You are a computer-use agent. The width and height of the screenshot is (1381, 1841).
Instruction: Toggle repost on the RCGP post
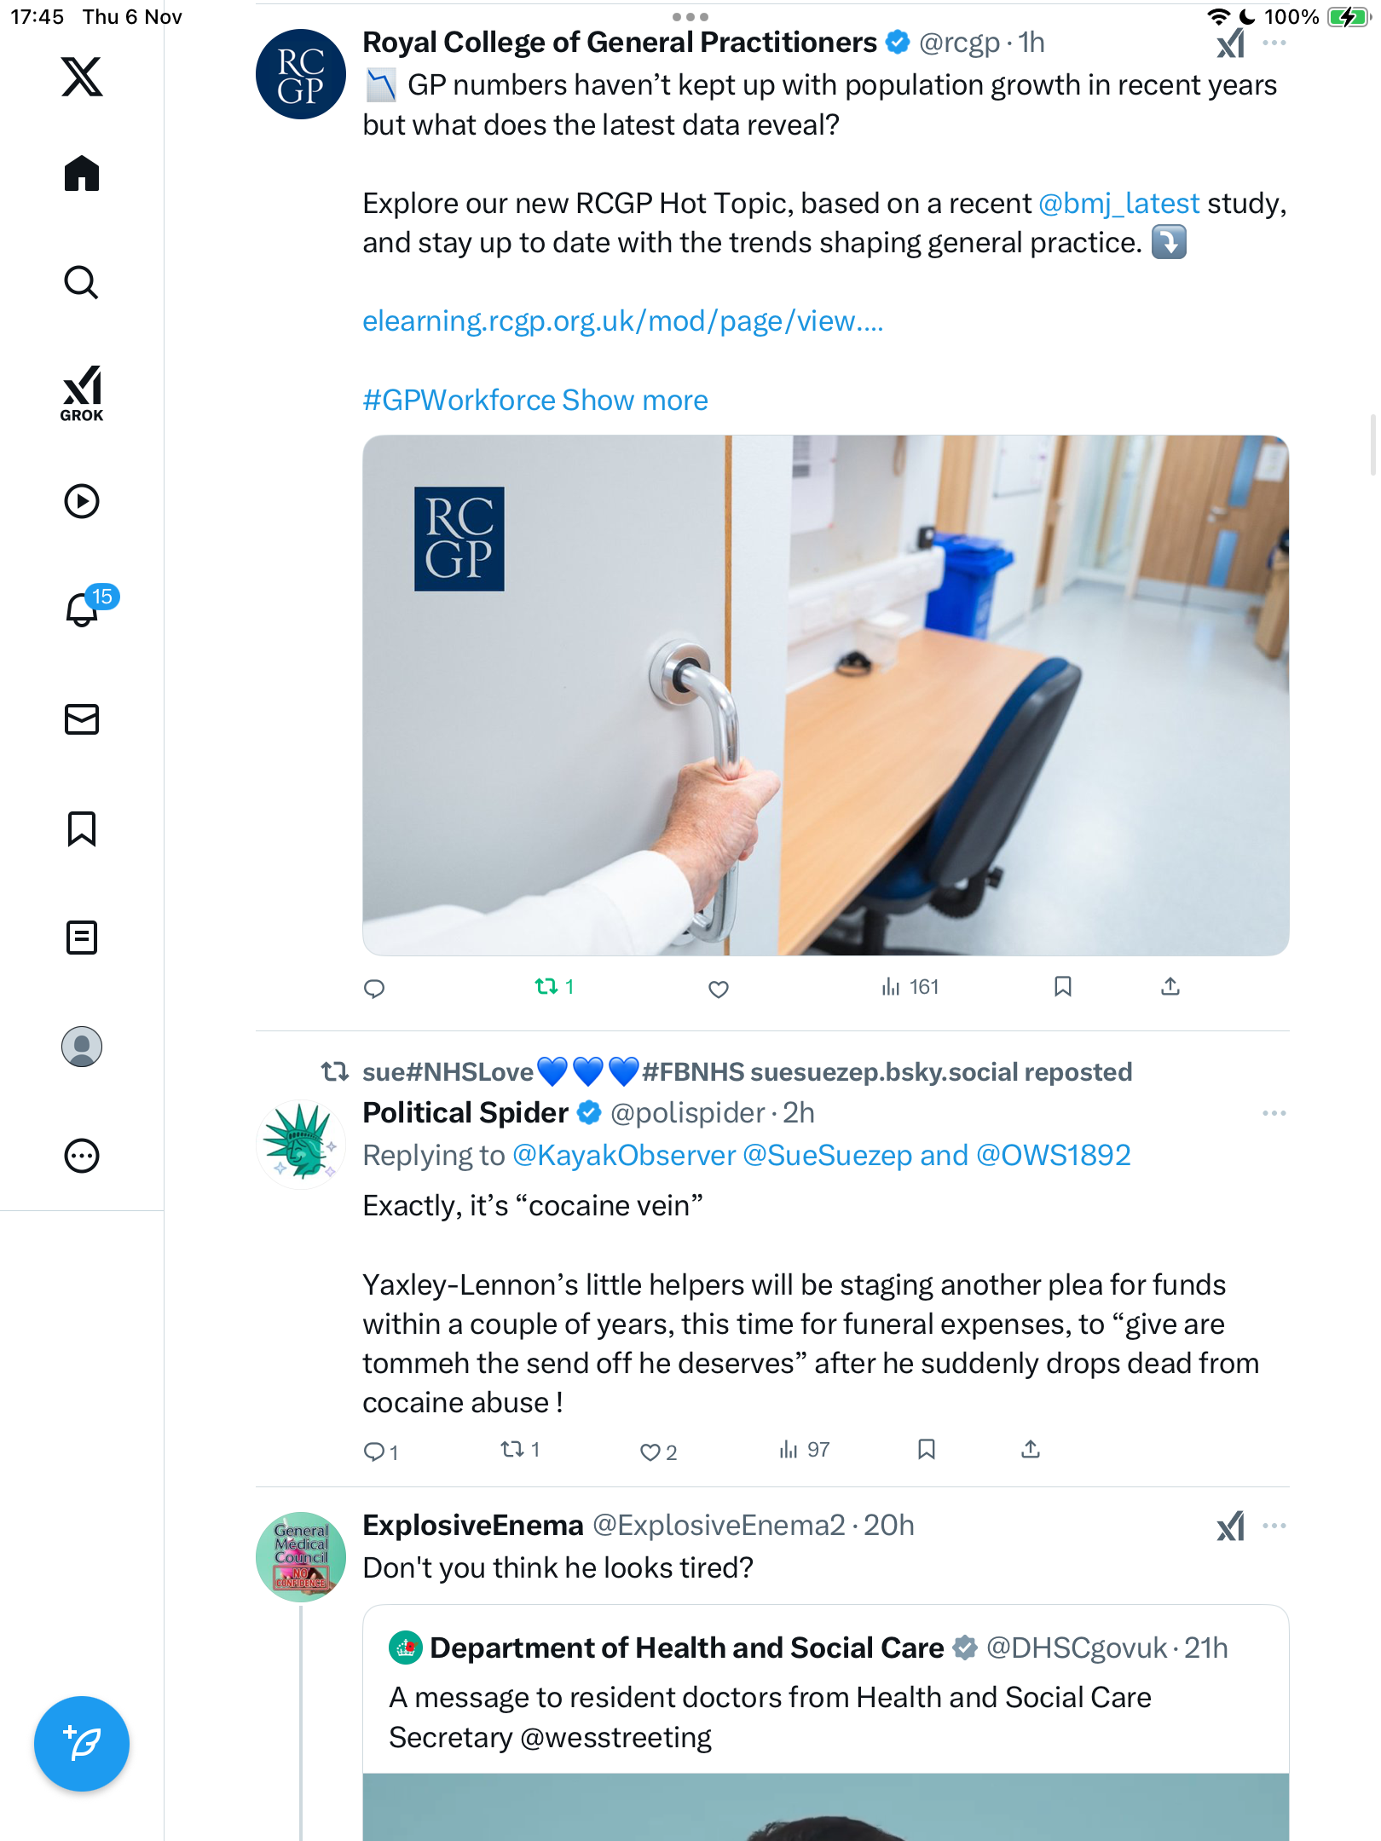point(546,987)
